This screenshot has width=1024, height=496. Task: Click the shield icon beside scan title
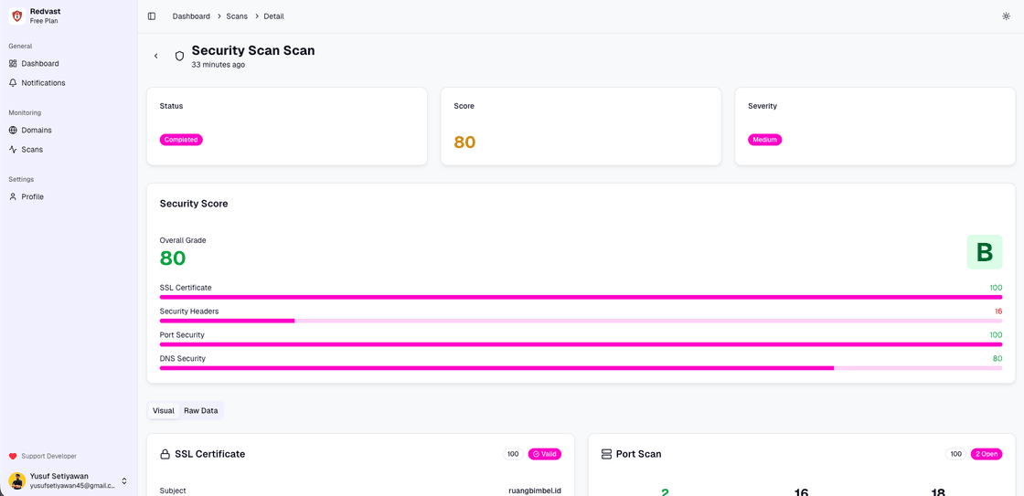pyautogui.click(x=179, y=56)
